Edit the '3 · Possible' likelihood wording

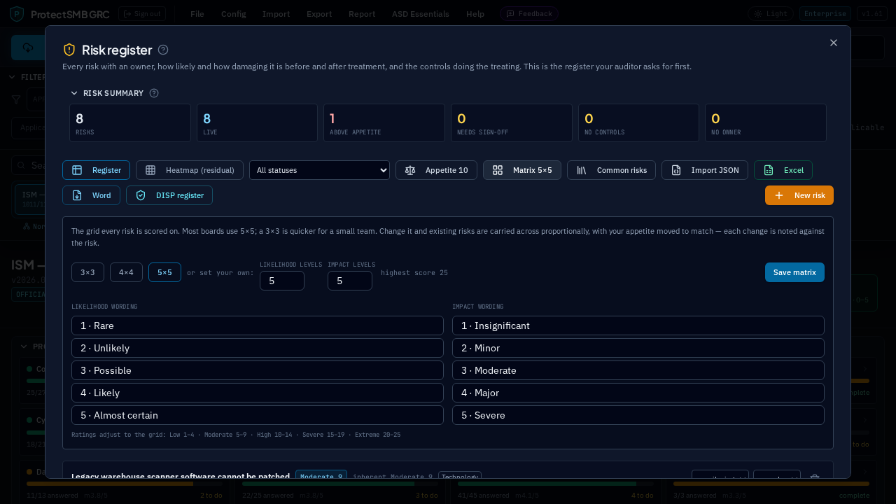click(258, 370)
